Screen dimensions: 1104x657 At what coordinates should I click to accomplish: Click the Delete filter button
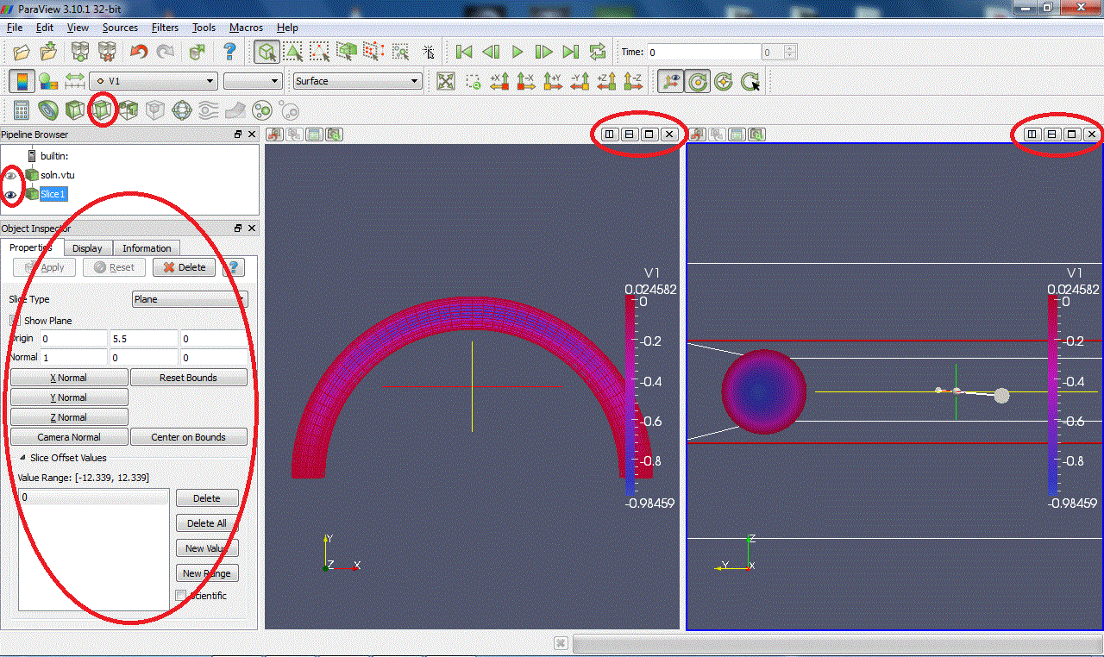(x=184, y=267)
